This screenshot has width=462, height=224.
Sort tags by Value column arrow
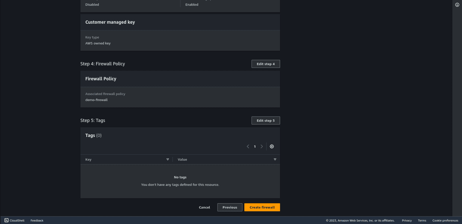pyautogui.click(x=275, y=159)
